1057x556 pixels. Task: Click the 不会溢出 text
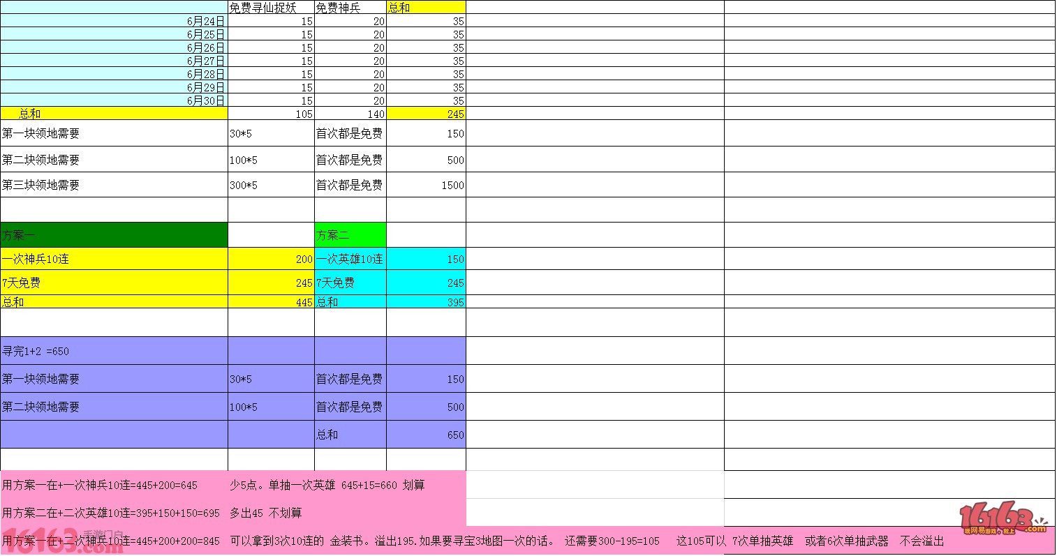point(922,541)
